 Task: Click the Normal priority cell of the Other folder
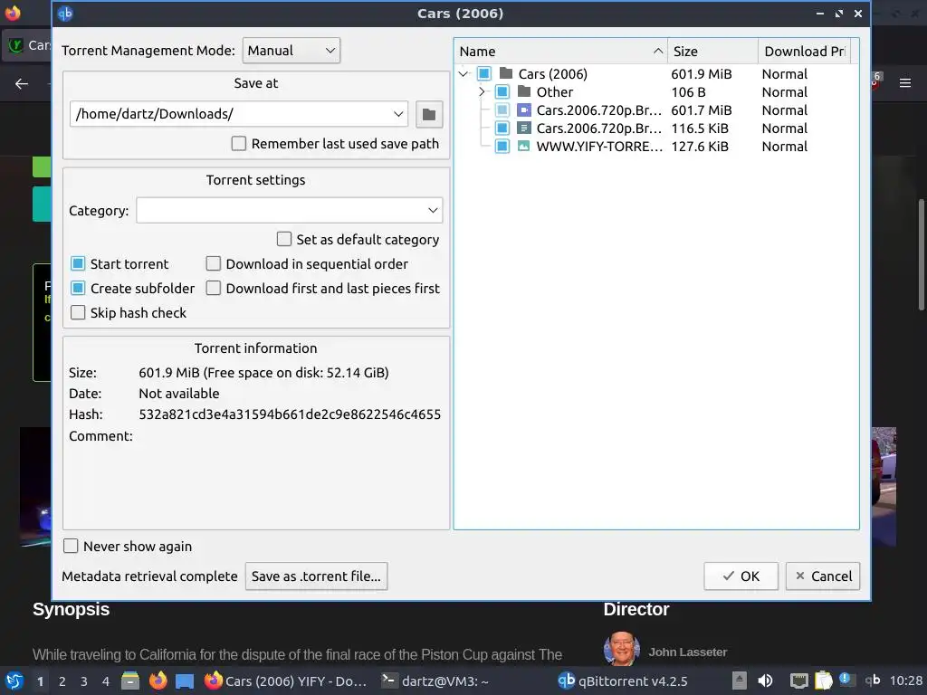785,91
